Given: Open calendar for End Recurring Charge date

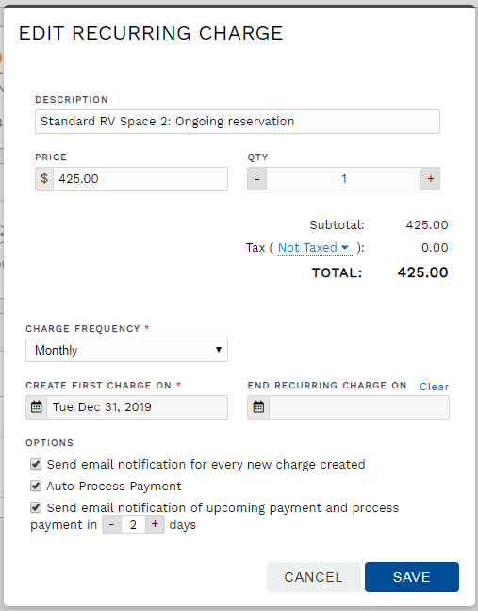Looking at the screenshot, I should click(x=258, y=407).
